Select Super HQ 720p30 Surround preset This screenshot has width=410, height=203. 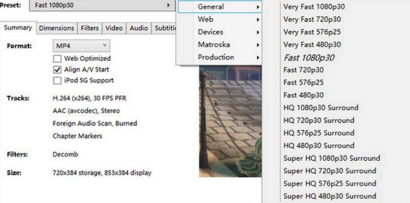tap(330, 171)
